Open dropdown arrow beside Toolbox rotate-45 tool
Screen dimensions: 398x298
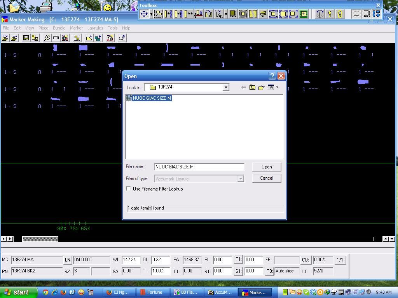coord(226,14)
